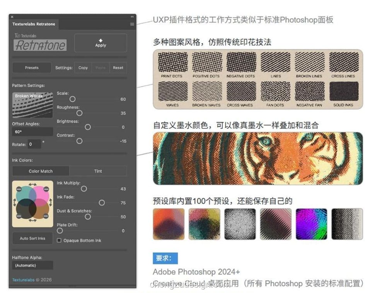Remove the teal ink with its minus icon

19,189
